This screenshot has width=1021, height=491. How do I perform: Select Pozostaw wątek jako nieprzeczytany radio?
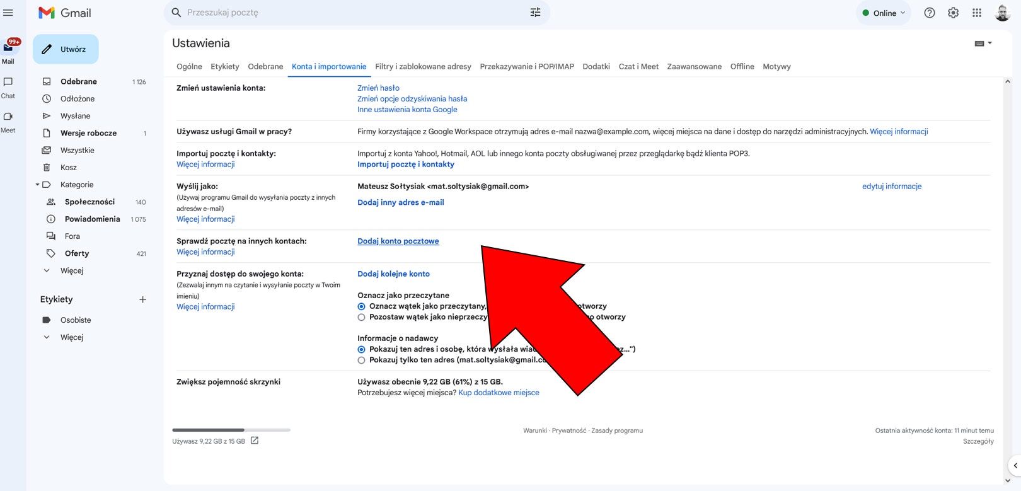[x=362, y=317]
